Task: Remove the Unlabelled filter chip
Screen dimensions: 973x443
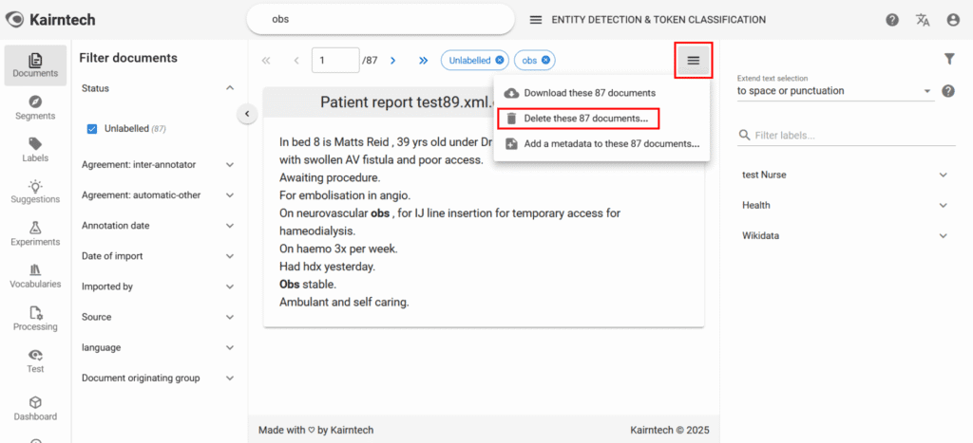Action: click(x=500, y=60)
